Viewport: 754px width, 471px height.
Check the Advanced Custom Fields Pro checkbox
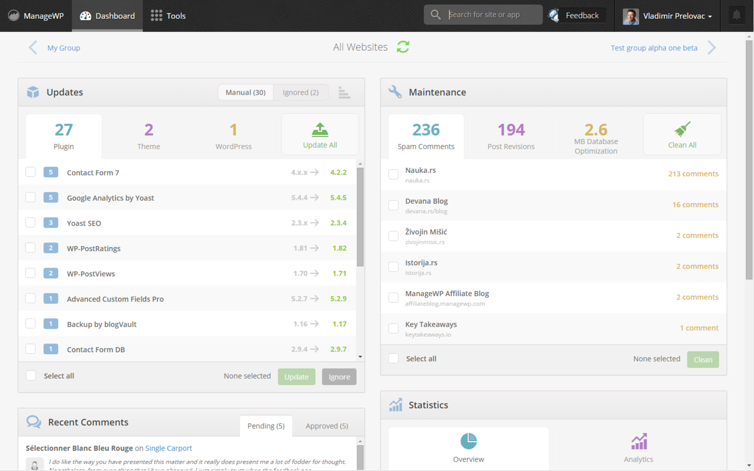(x=30, y=298)
